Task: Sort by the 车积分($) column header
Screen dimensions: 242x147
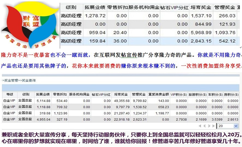Action: (215, 94)
